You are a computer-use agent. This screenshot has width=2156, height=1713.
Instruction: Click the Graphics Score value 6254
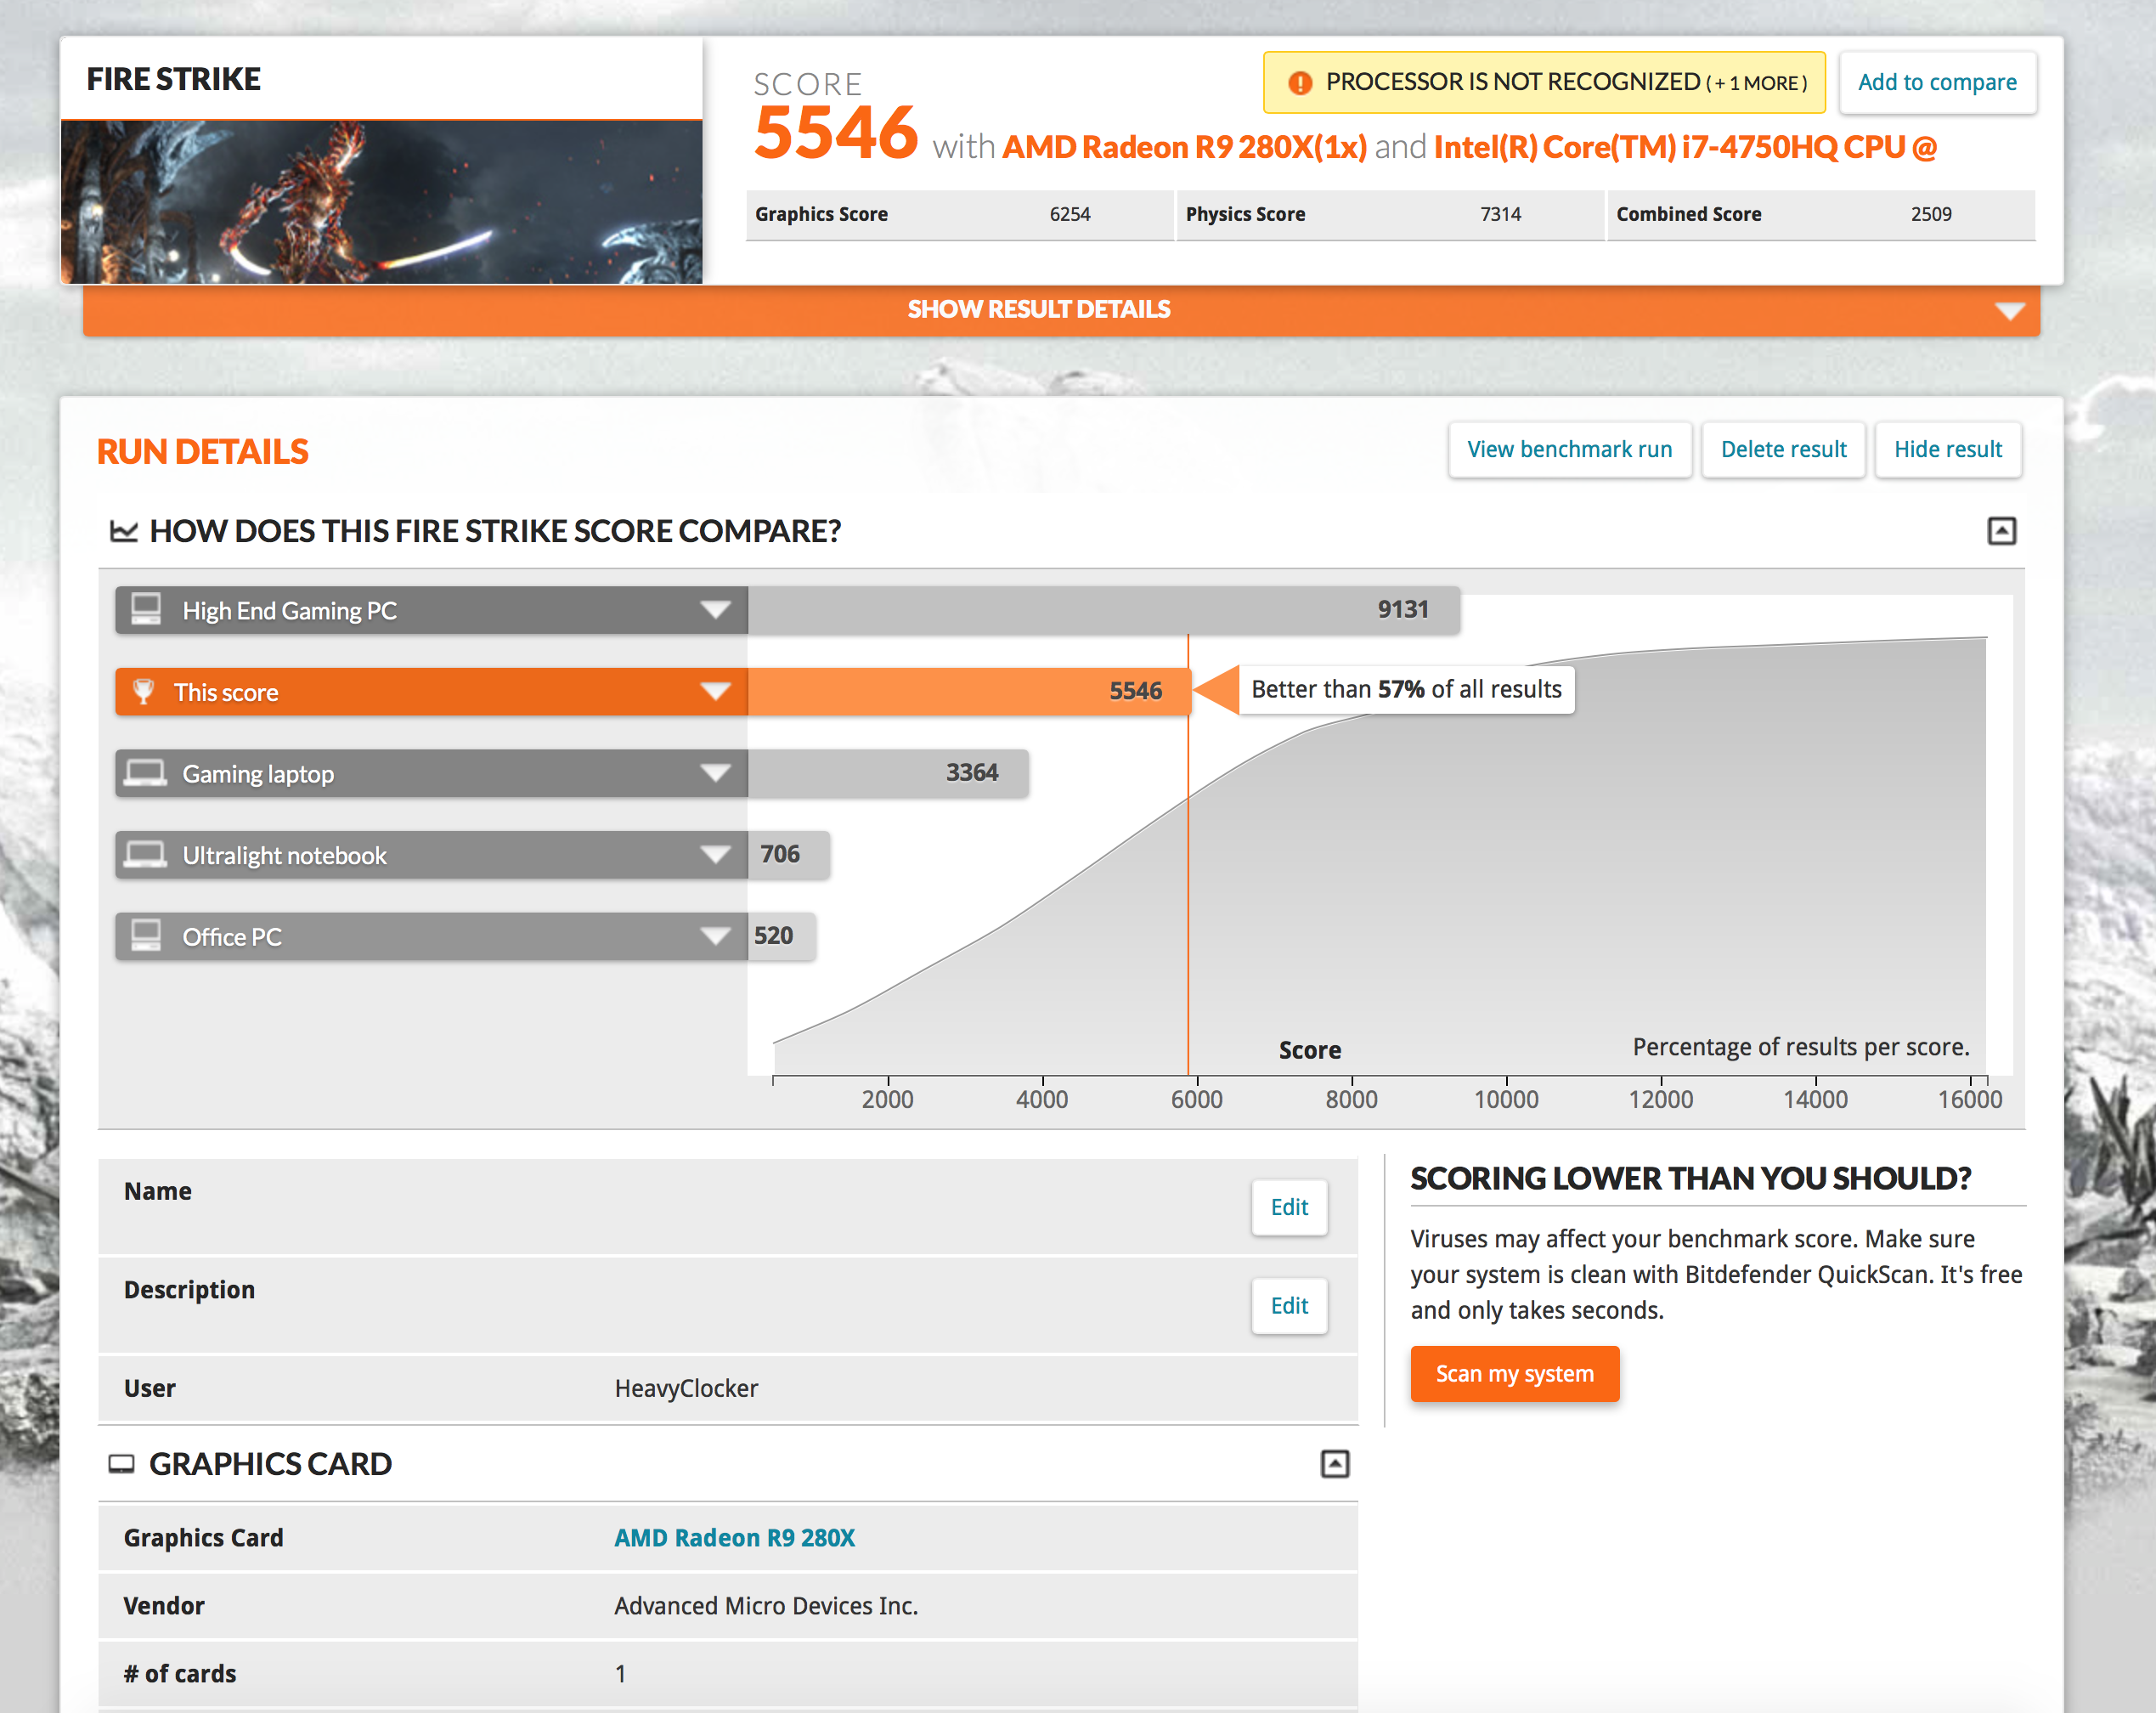1070,214
